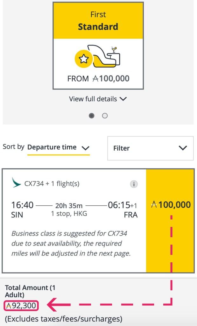The width and height of the screenshot is (197, 326).
Task: Expand View full details
Action: tap(98, 99)
